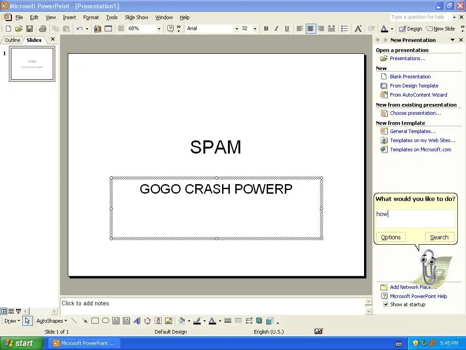This screenshot has width=466, height=350.
Task: Open Dash Style options
Action: click(238, 321)
